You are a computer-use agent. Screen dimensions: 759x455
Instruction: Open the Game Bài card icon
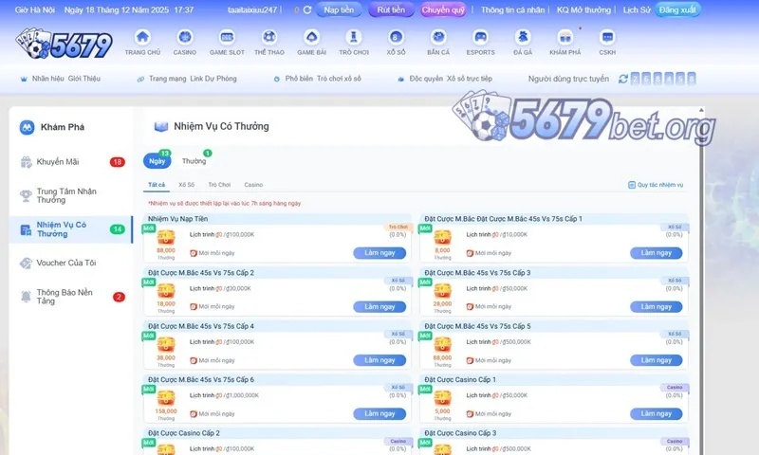(312, 37)
